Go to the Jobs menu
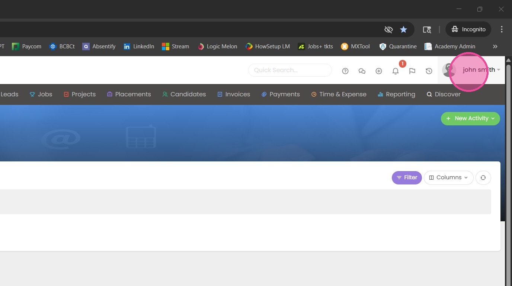The height and width of the screenshot is (286, 512). coord(41,94)
